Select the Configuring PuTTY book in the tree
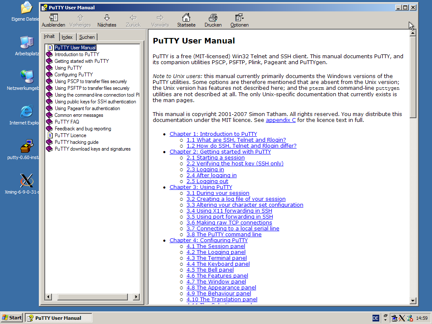The height and width of the screenshot is (324, 432). pyautogui.click(x=73, y=75)
